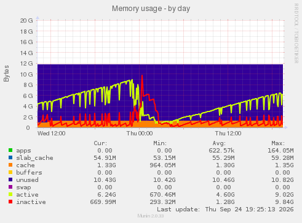Click the 'Wed 12:00' x-axis label
The width and height of the screenshot is (302, 223).
[52, 134]
